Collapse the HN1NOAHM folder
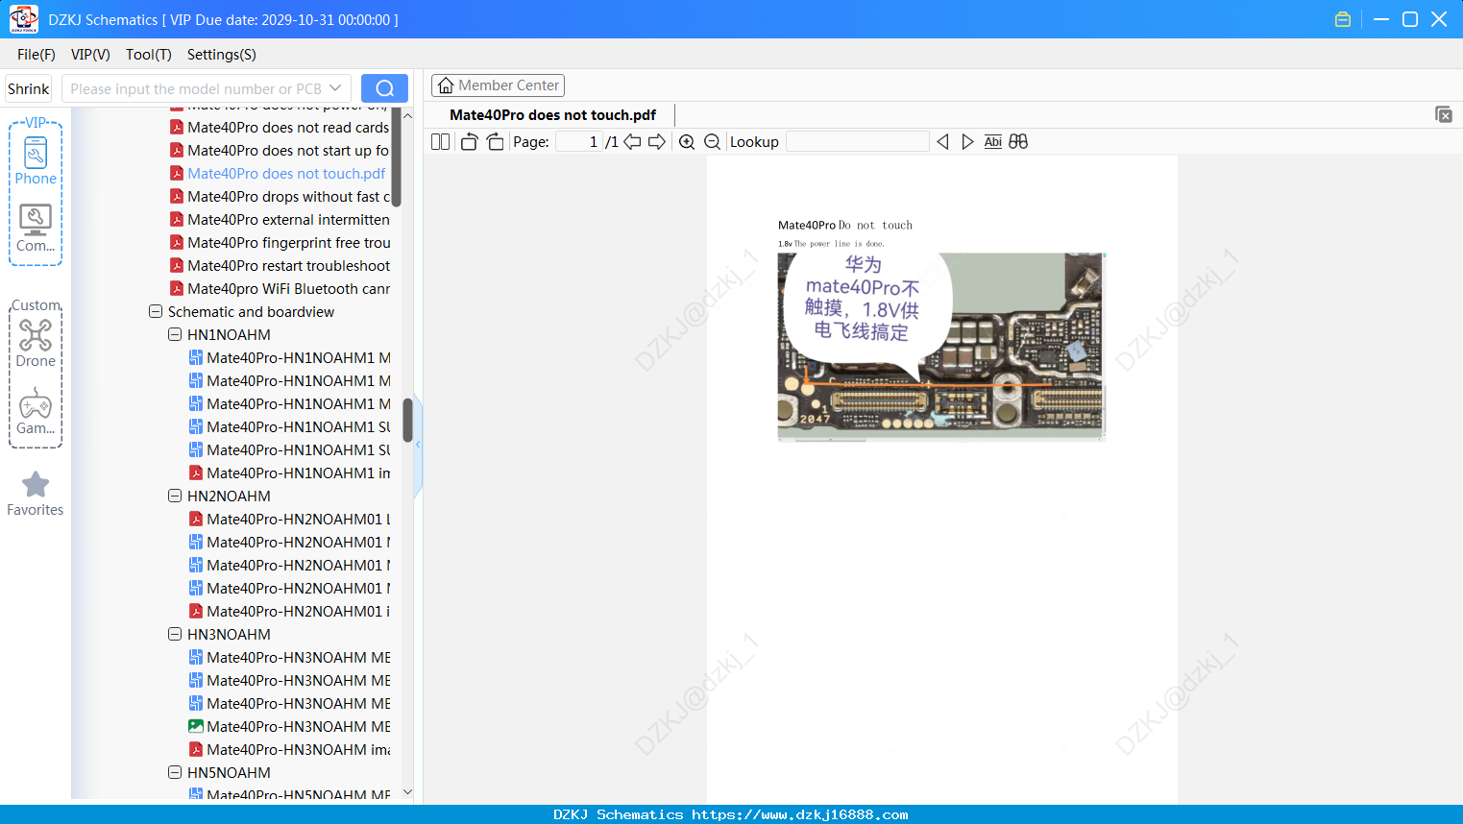Viewport: 1463px width, 824px height. tap(175, 335)
